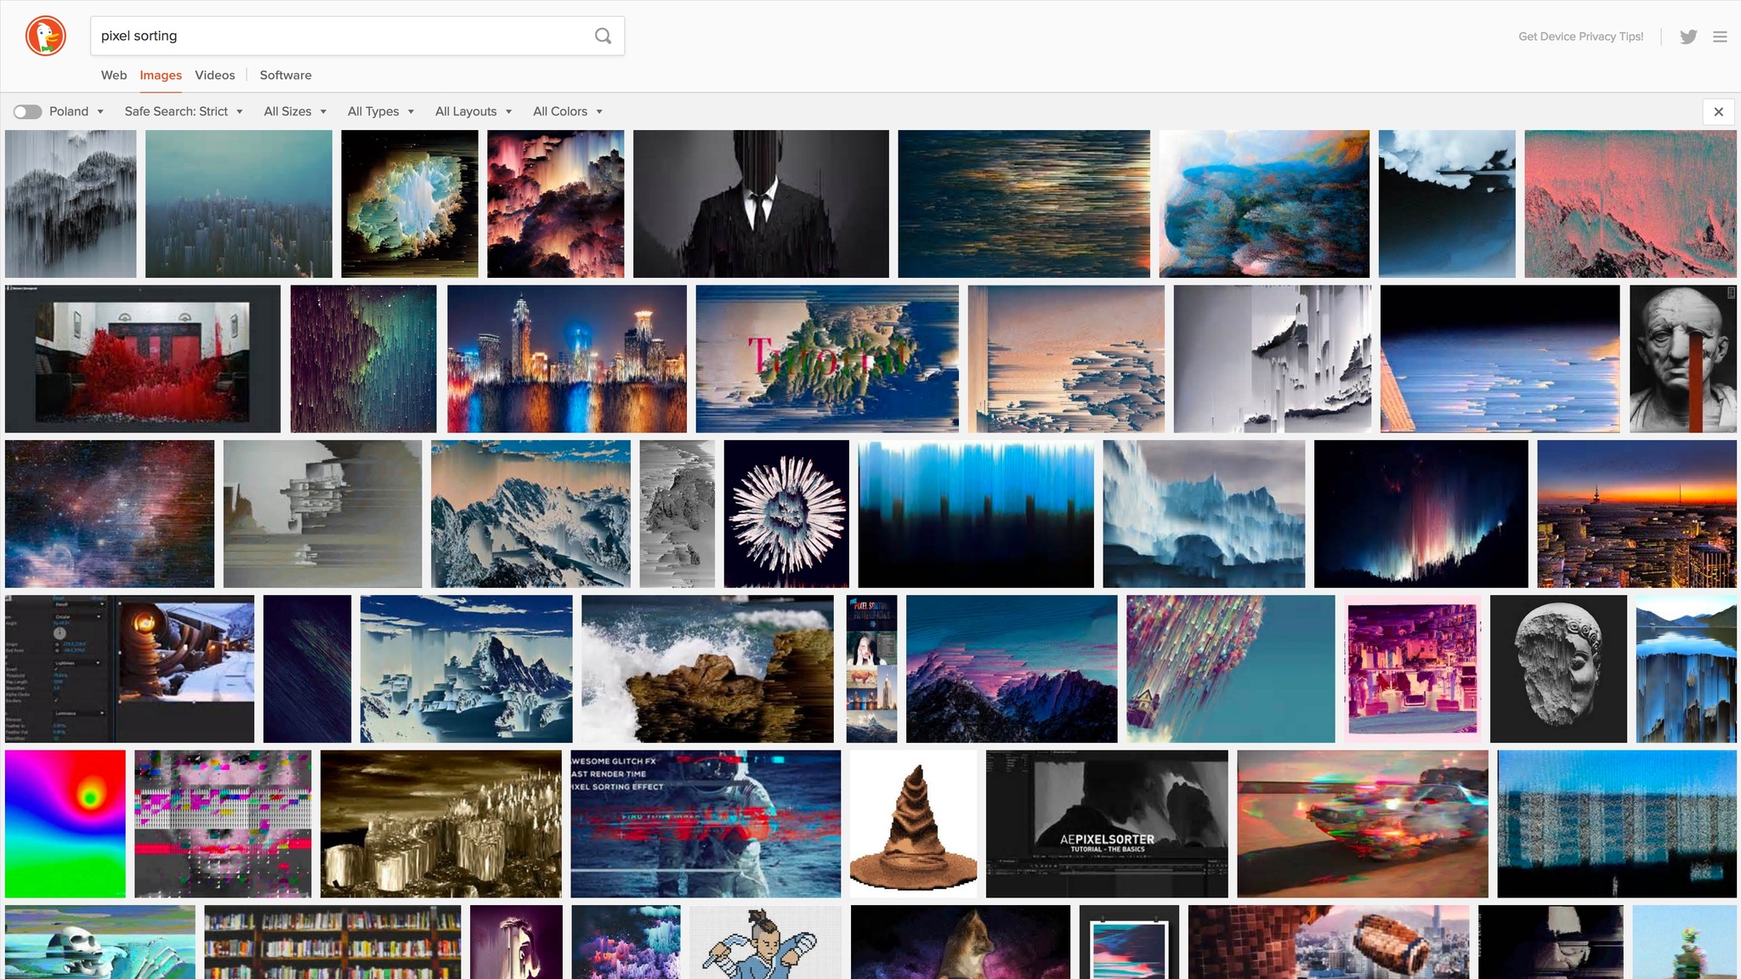1741x979 pixels.
Task: Open the sepia glitched city thumbnail
Action: point(441,823)
